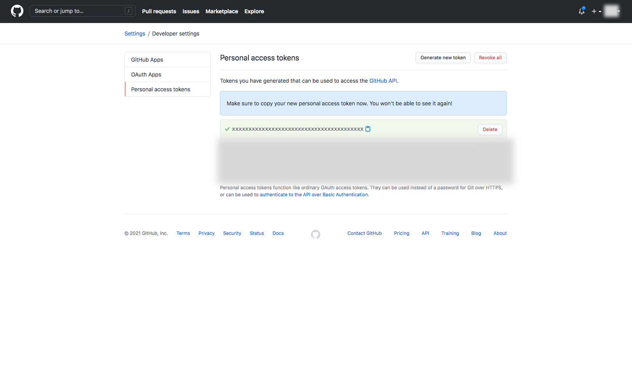Click the Developer settings breadcrumb text
Viewport: 632px width, 368px height.
(176, 34)
